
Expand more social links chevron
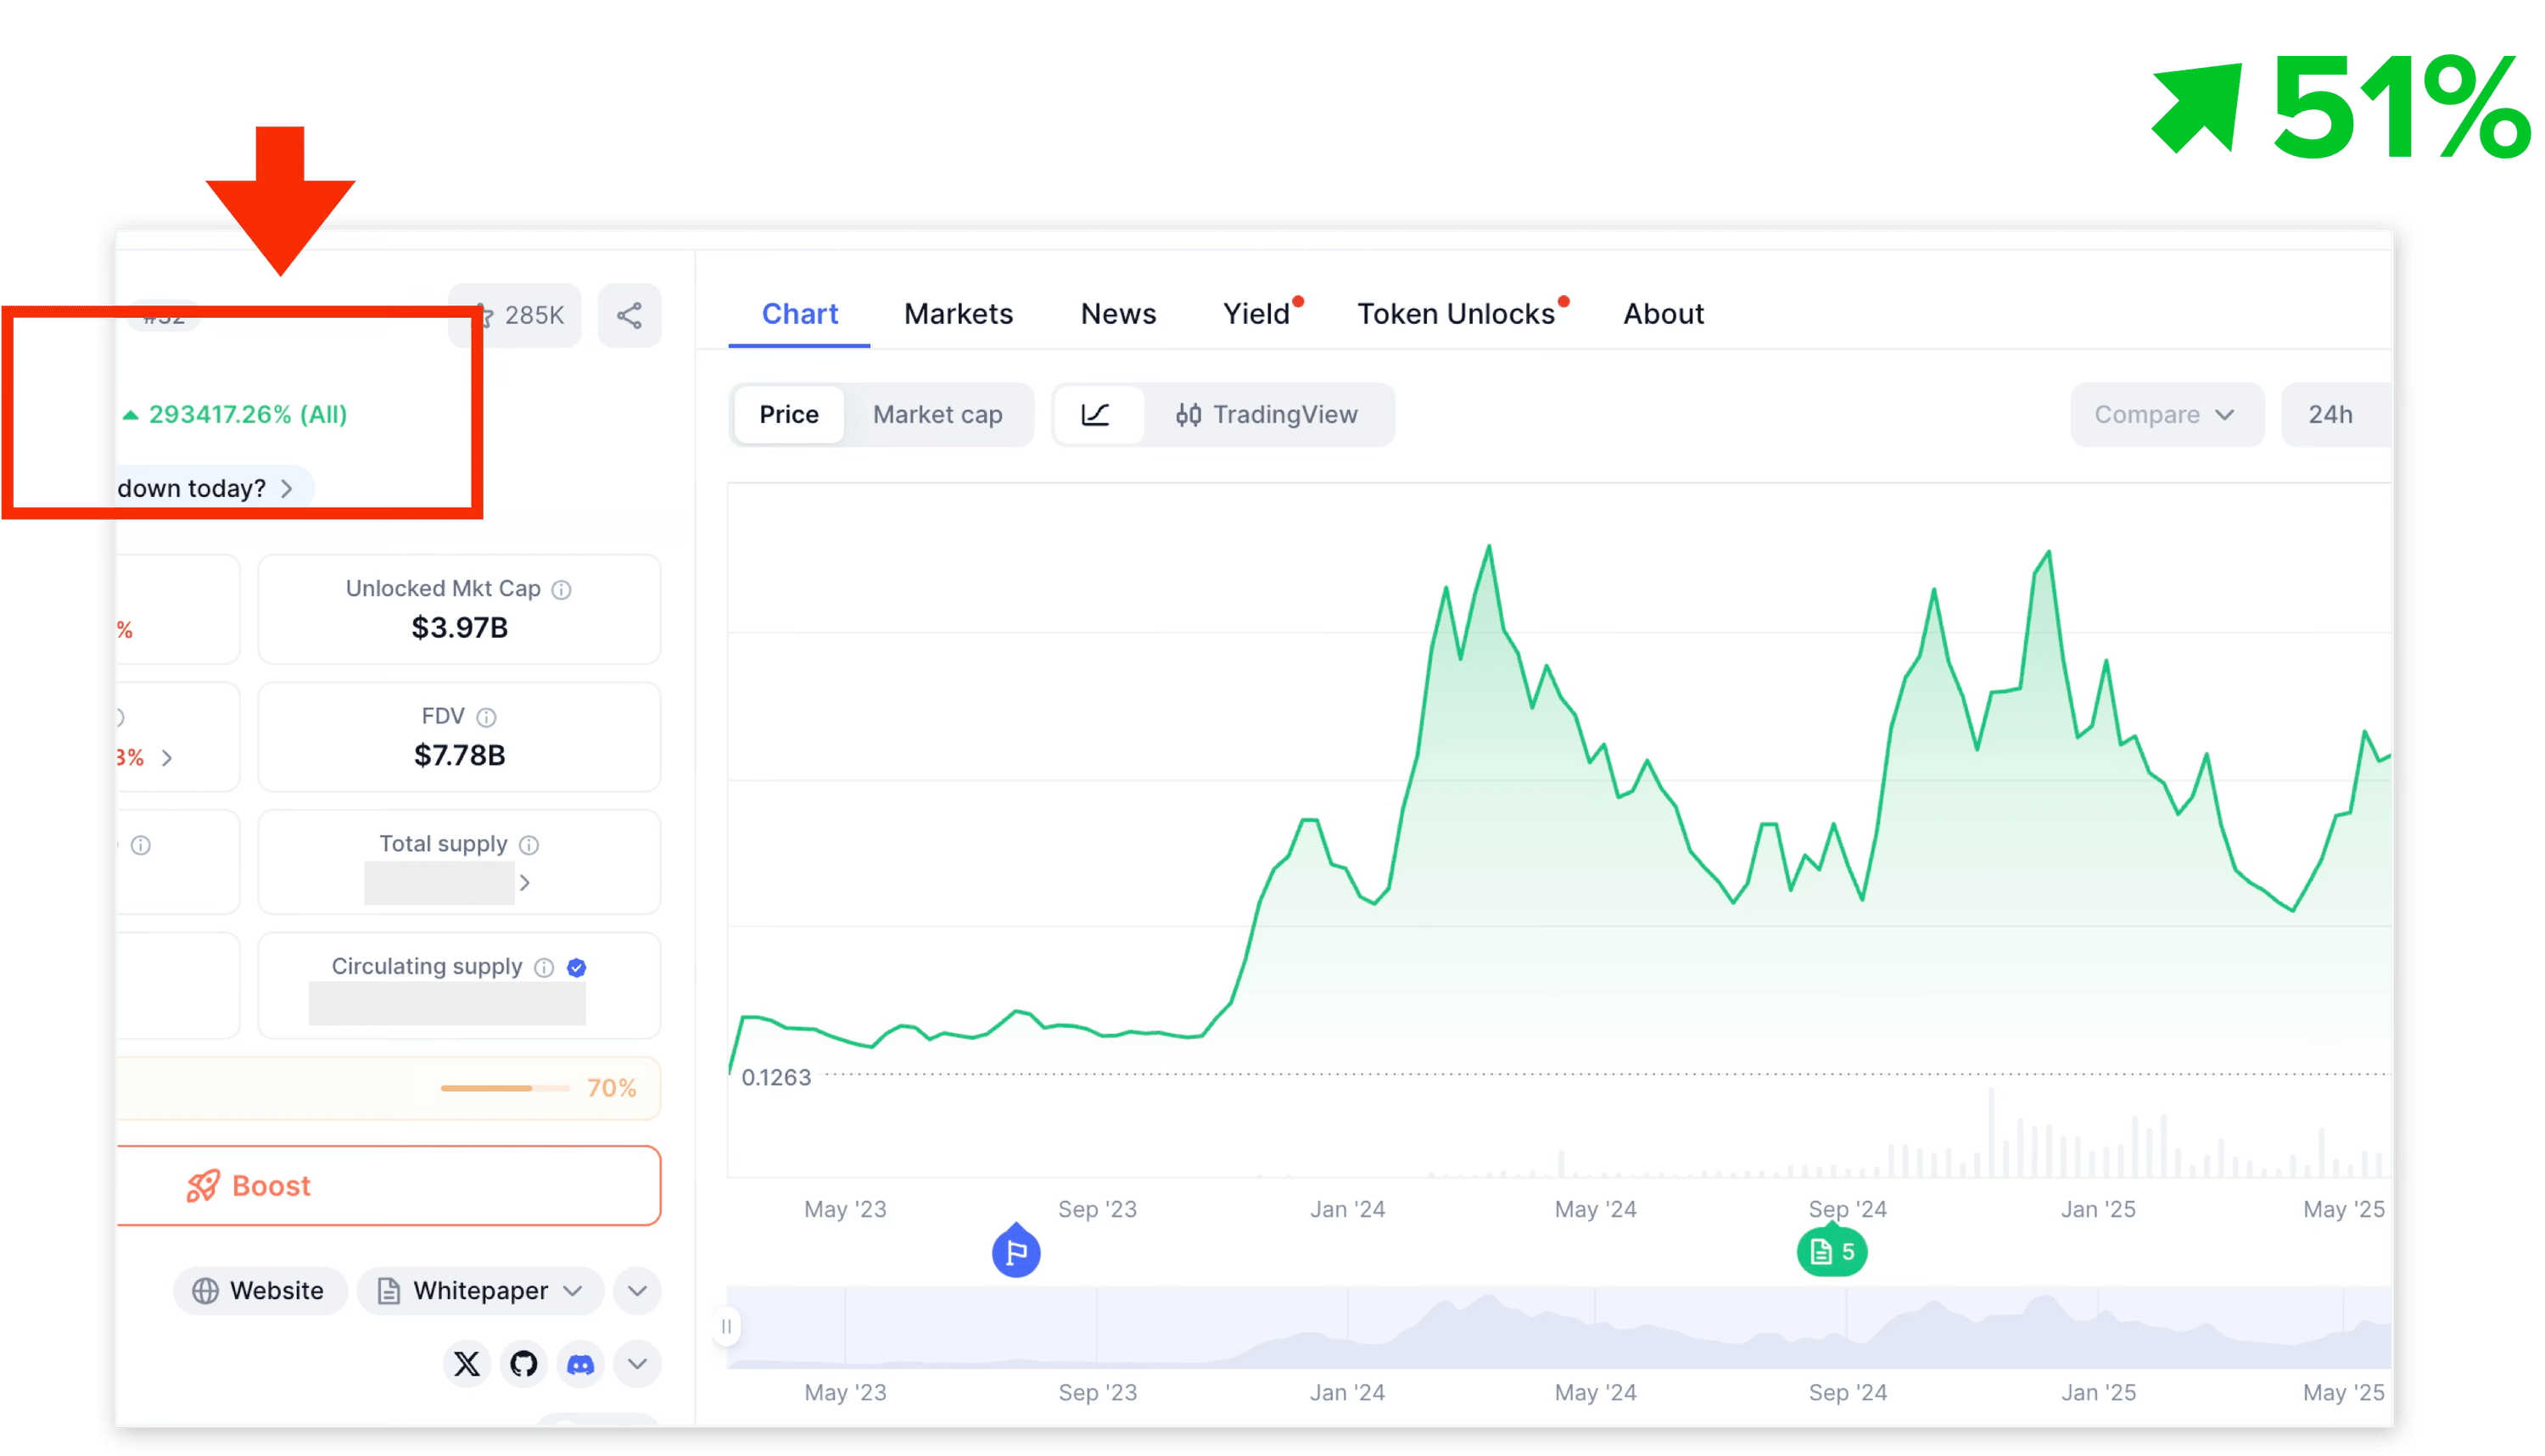637,1364
